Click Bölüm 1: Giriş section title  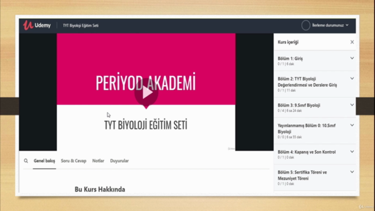pyautogui.click(x=290, y=59)
